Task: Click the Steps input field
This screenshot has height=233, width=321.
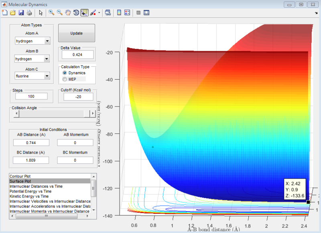Action: pos(31,96)
